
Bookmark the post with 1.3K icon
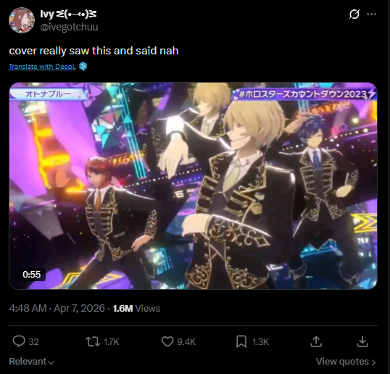[x=241, y=341]
